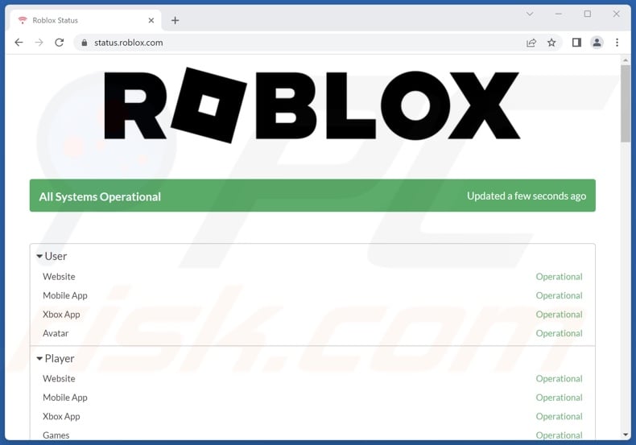The height and width of the screenshot is (445, 636).
Task: Collapse the Player group
Action: pyautogui.click(x=56, y=358)
